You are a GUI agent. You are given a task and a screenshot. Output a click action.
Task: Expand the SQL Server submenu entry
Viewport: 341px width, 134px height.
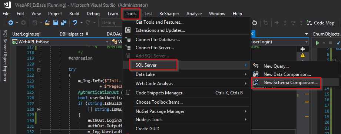point(186,65)
